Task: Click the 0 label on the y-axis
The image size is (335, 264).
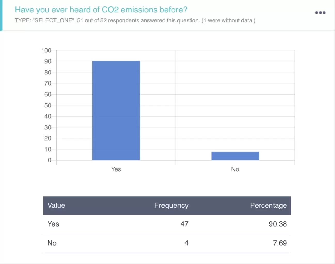Action: tap(50, 160)
